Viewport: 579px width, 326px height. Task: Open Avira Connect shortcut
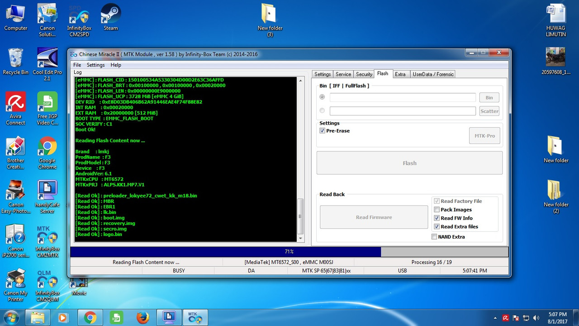[16, 108]
